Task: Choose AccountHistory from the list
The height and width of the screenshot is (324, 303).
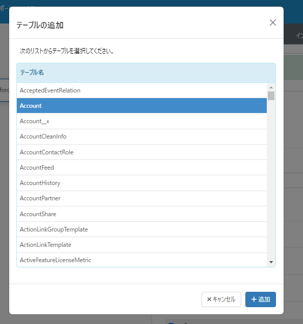Action: (x=142, y=183)
